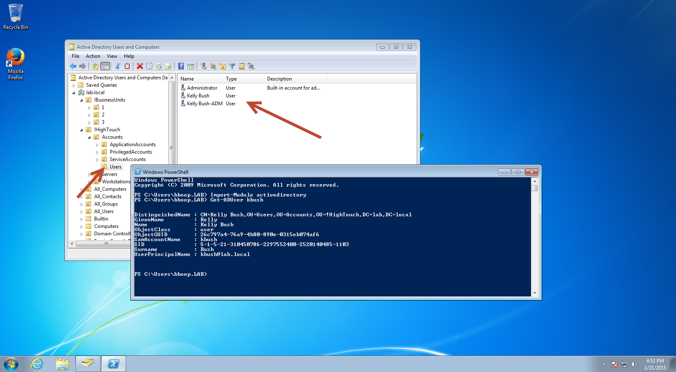Viewport: 676px width, 372px height.
Task: Open Mozilla Firefox desktop shortcut
Action: tap(16, 64)
